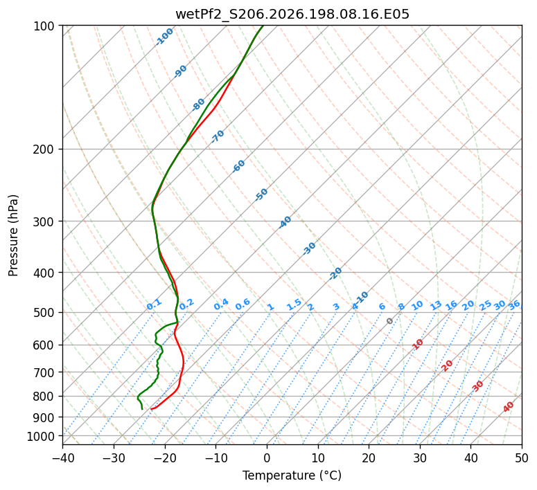Image resolution: width=537 pixels, height=490 pixels.
Task: Click the Pressure (hPa) axis label
Action: tap(13, 235)
